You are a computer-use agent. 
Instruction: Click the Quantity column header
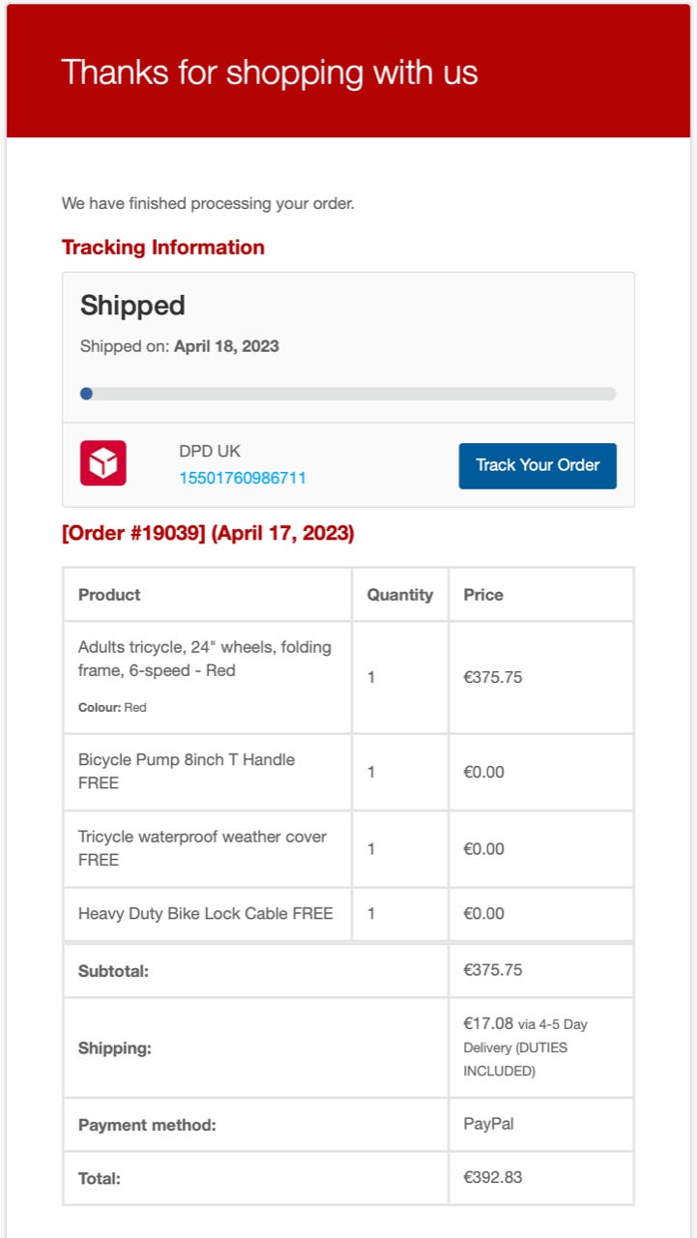click(x=400, y=595)
